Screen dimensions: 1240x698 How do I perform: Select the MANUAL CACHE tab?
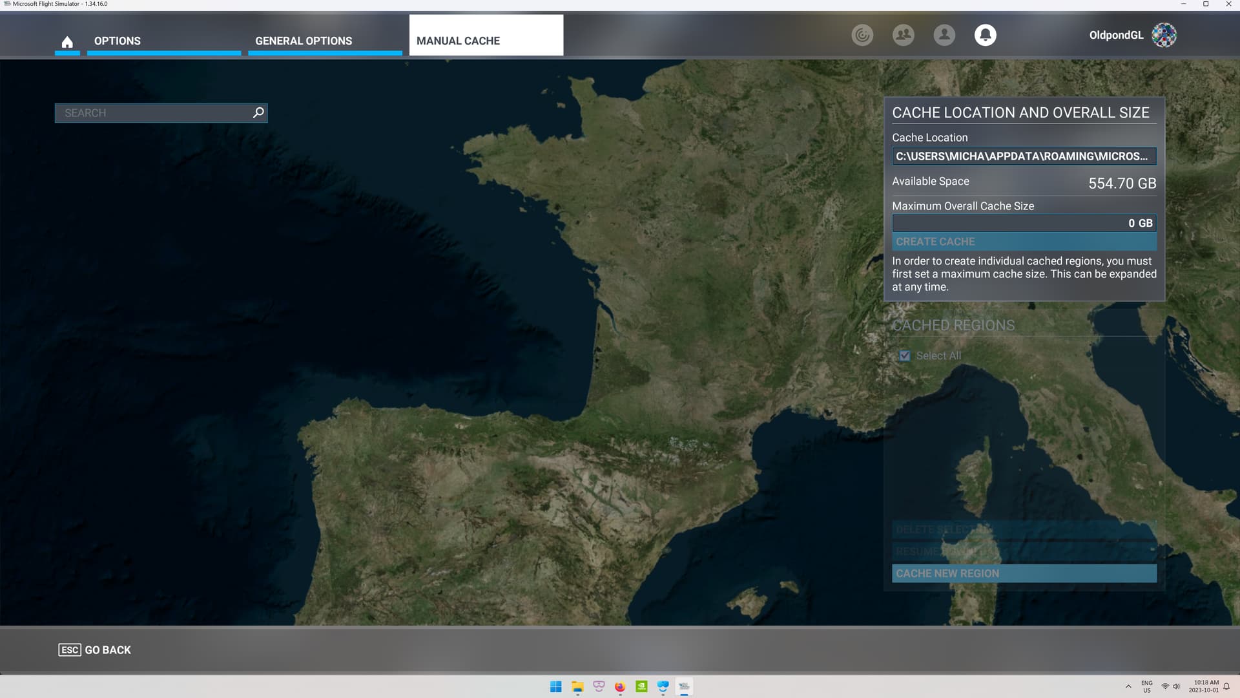click(x=486, y=36)
